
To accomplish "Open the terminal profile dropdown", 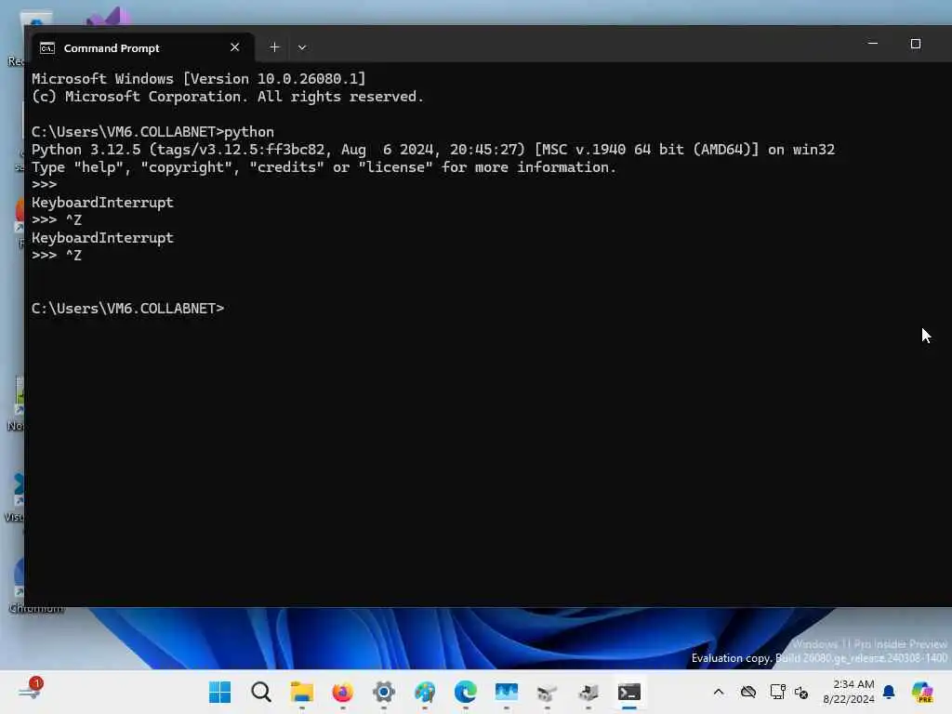I will coord(302,47).
